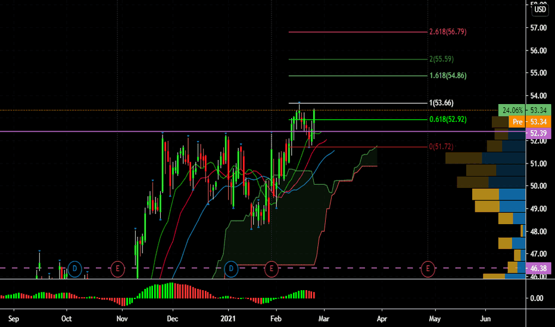This screenshot has width=555, height=327.
Task: Click the 48.00 price axis value
Action: click(538, 231)
